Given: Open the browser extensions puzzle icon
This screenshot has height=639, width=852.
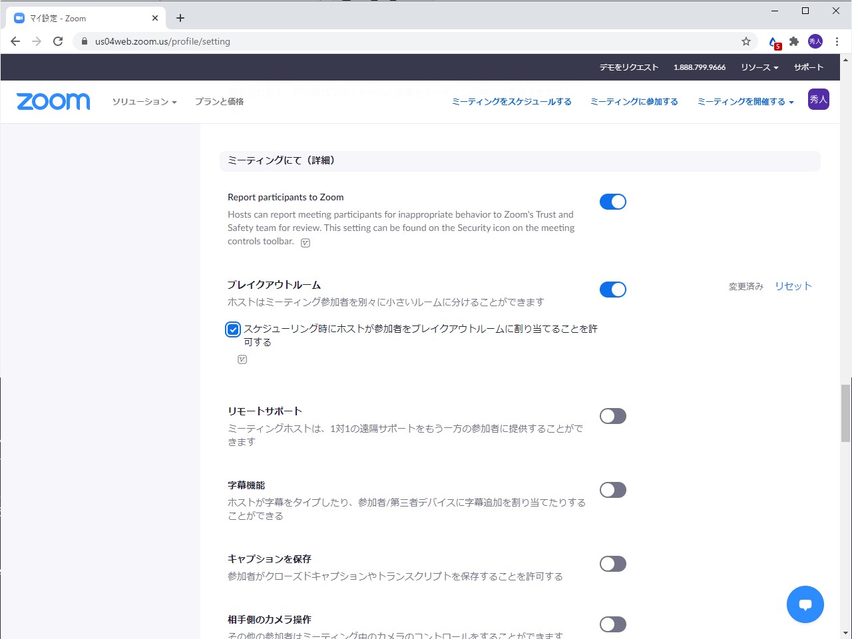Looking at the screenshot, I should (x=794, y=41).
